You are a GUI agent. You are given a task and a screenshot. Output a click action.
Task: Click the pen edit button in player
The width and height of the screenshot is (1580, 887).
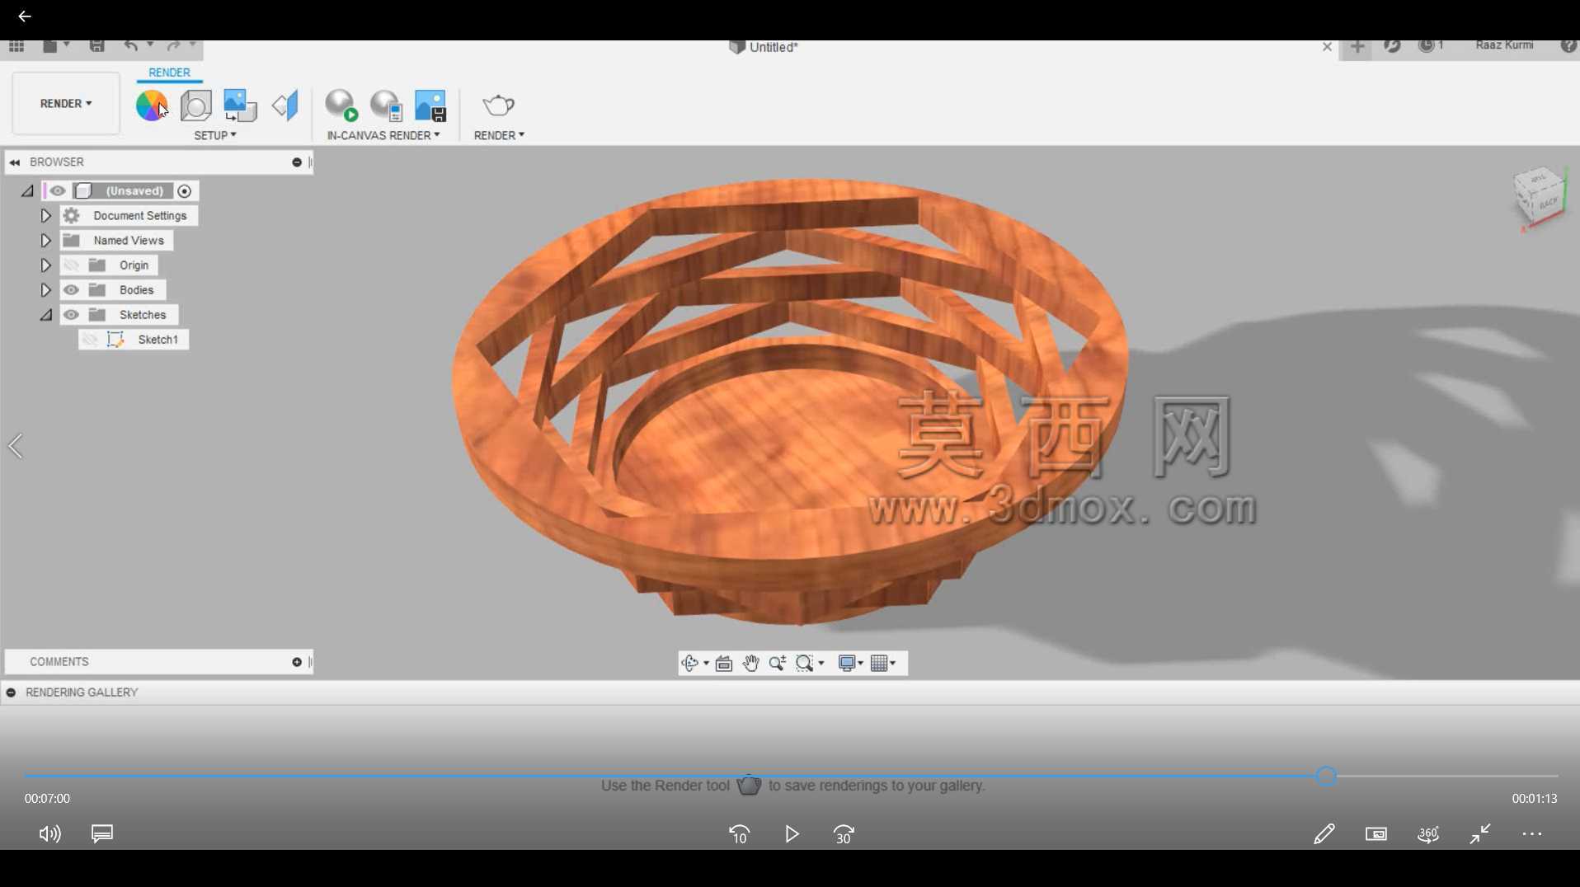pos(1324,834)
